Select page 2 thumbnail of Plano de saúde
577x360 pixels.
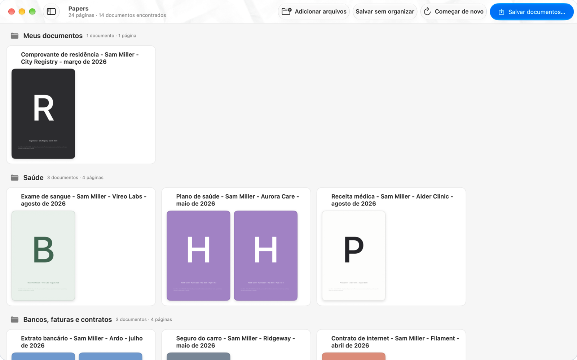point(266,256)
